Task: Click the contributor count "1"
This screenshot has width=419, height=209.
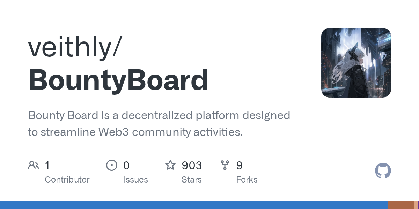Action: point(47,165)
